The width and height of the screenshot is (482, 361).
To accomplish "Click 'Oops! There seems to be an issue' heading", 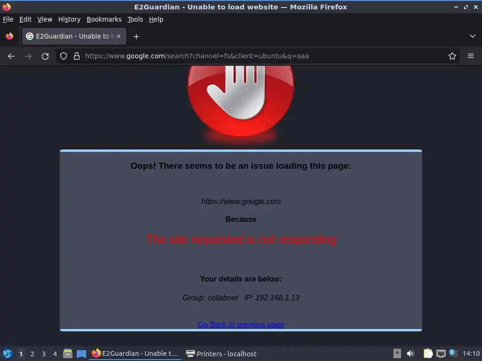I will click(x=241, y=166).
